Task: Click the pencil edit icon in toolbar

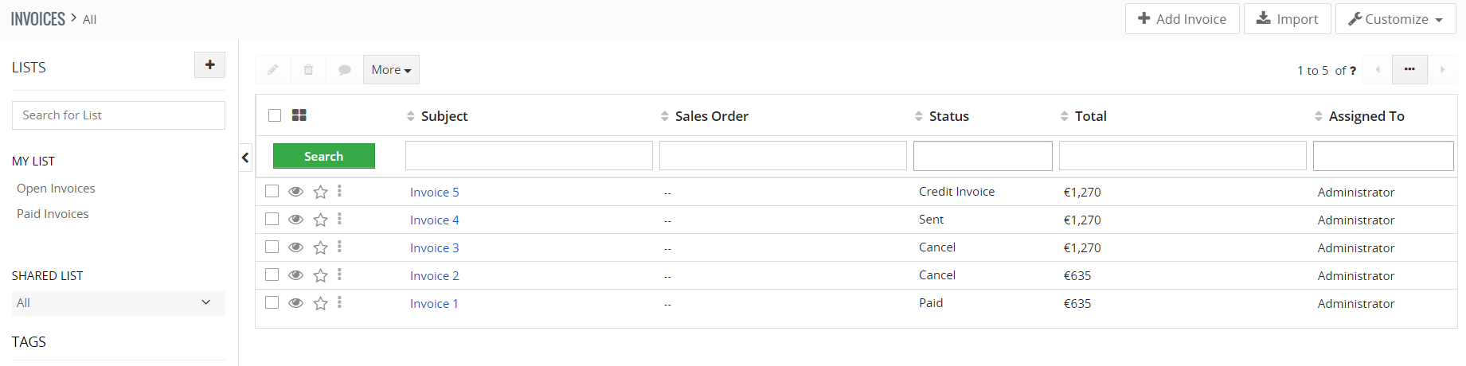Action: point(272,70)
